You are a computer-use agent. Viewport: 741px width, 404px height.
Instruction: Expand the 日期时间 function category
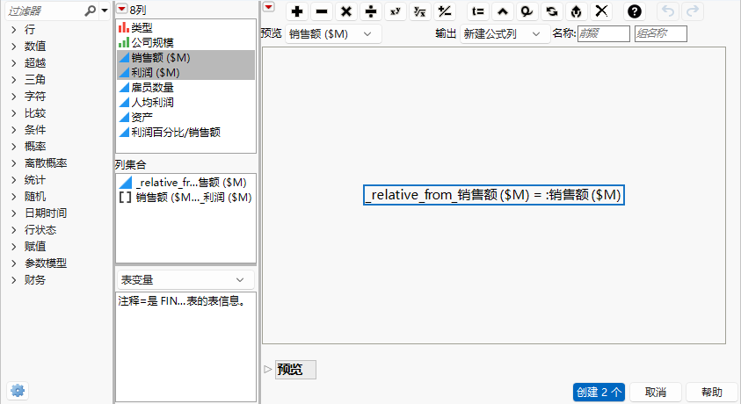pyautogui.click(x=14, y=213)
